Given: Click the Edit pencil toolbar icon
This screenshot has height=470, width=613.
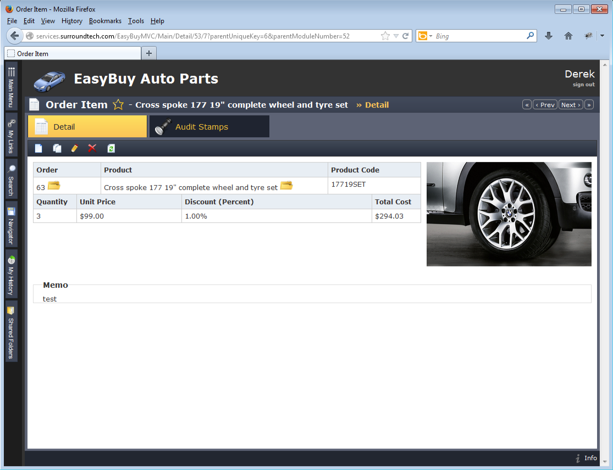Looking at the screenshot, I should click(x=75, y=148).
